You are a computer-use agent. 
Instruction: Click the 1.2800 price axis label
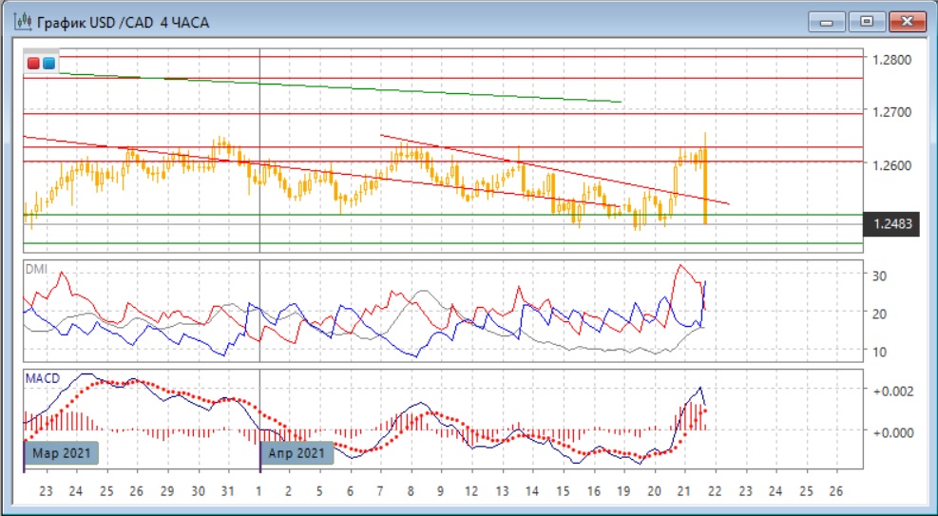(891, 60)
